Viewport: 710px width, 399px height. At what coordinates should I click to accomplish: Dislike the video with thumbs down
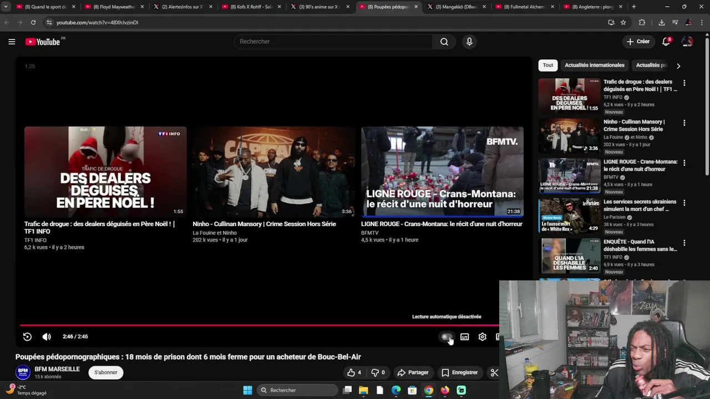pyautogui.click(x=378, y=372)
